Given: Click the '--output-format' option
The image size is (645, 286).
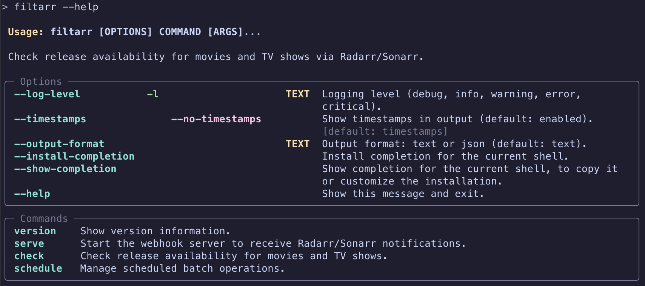Looking at the screenshot, I should [x=59, y=144].
